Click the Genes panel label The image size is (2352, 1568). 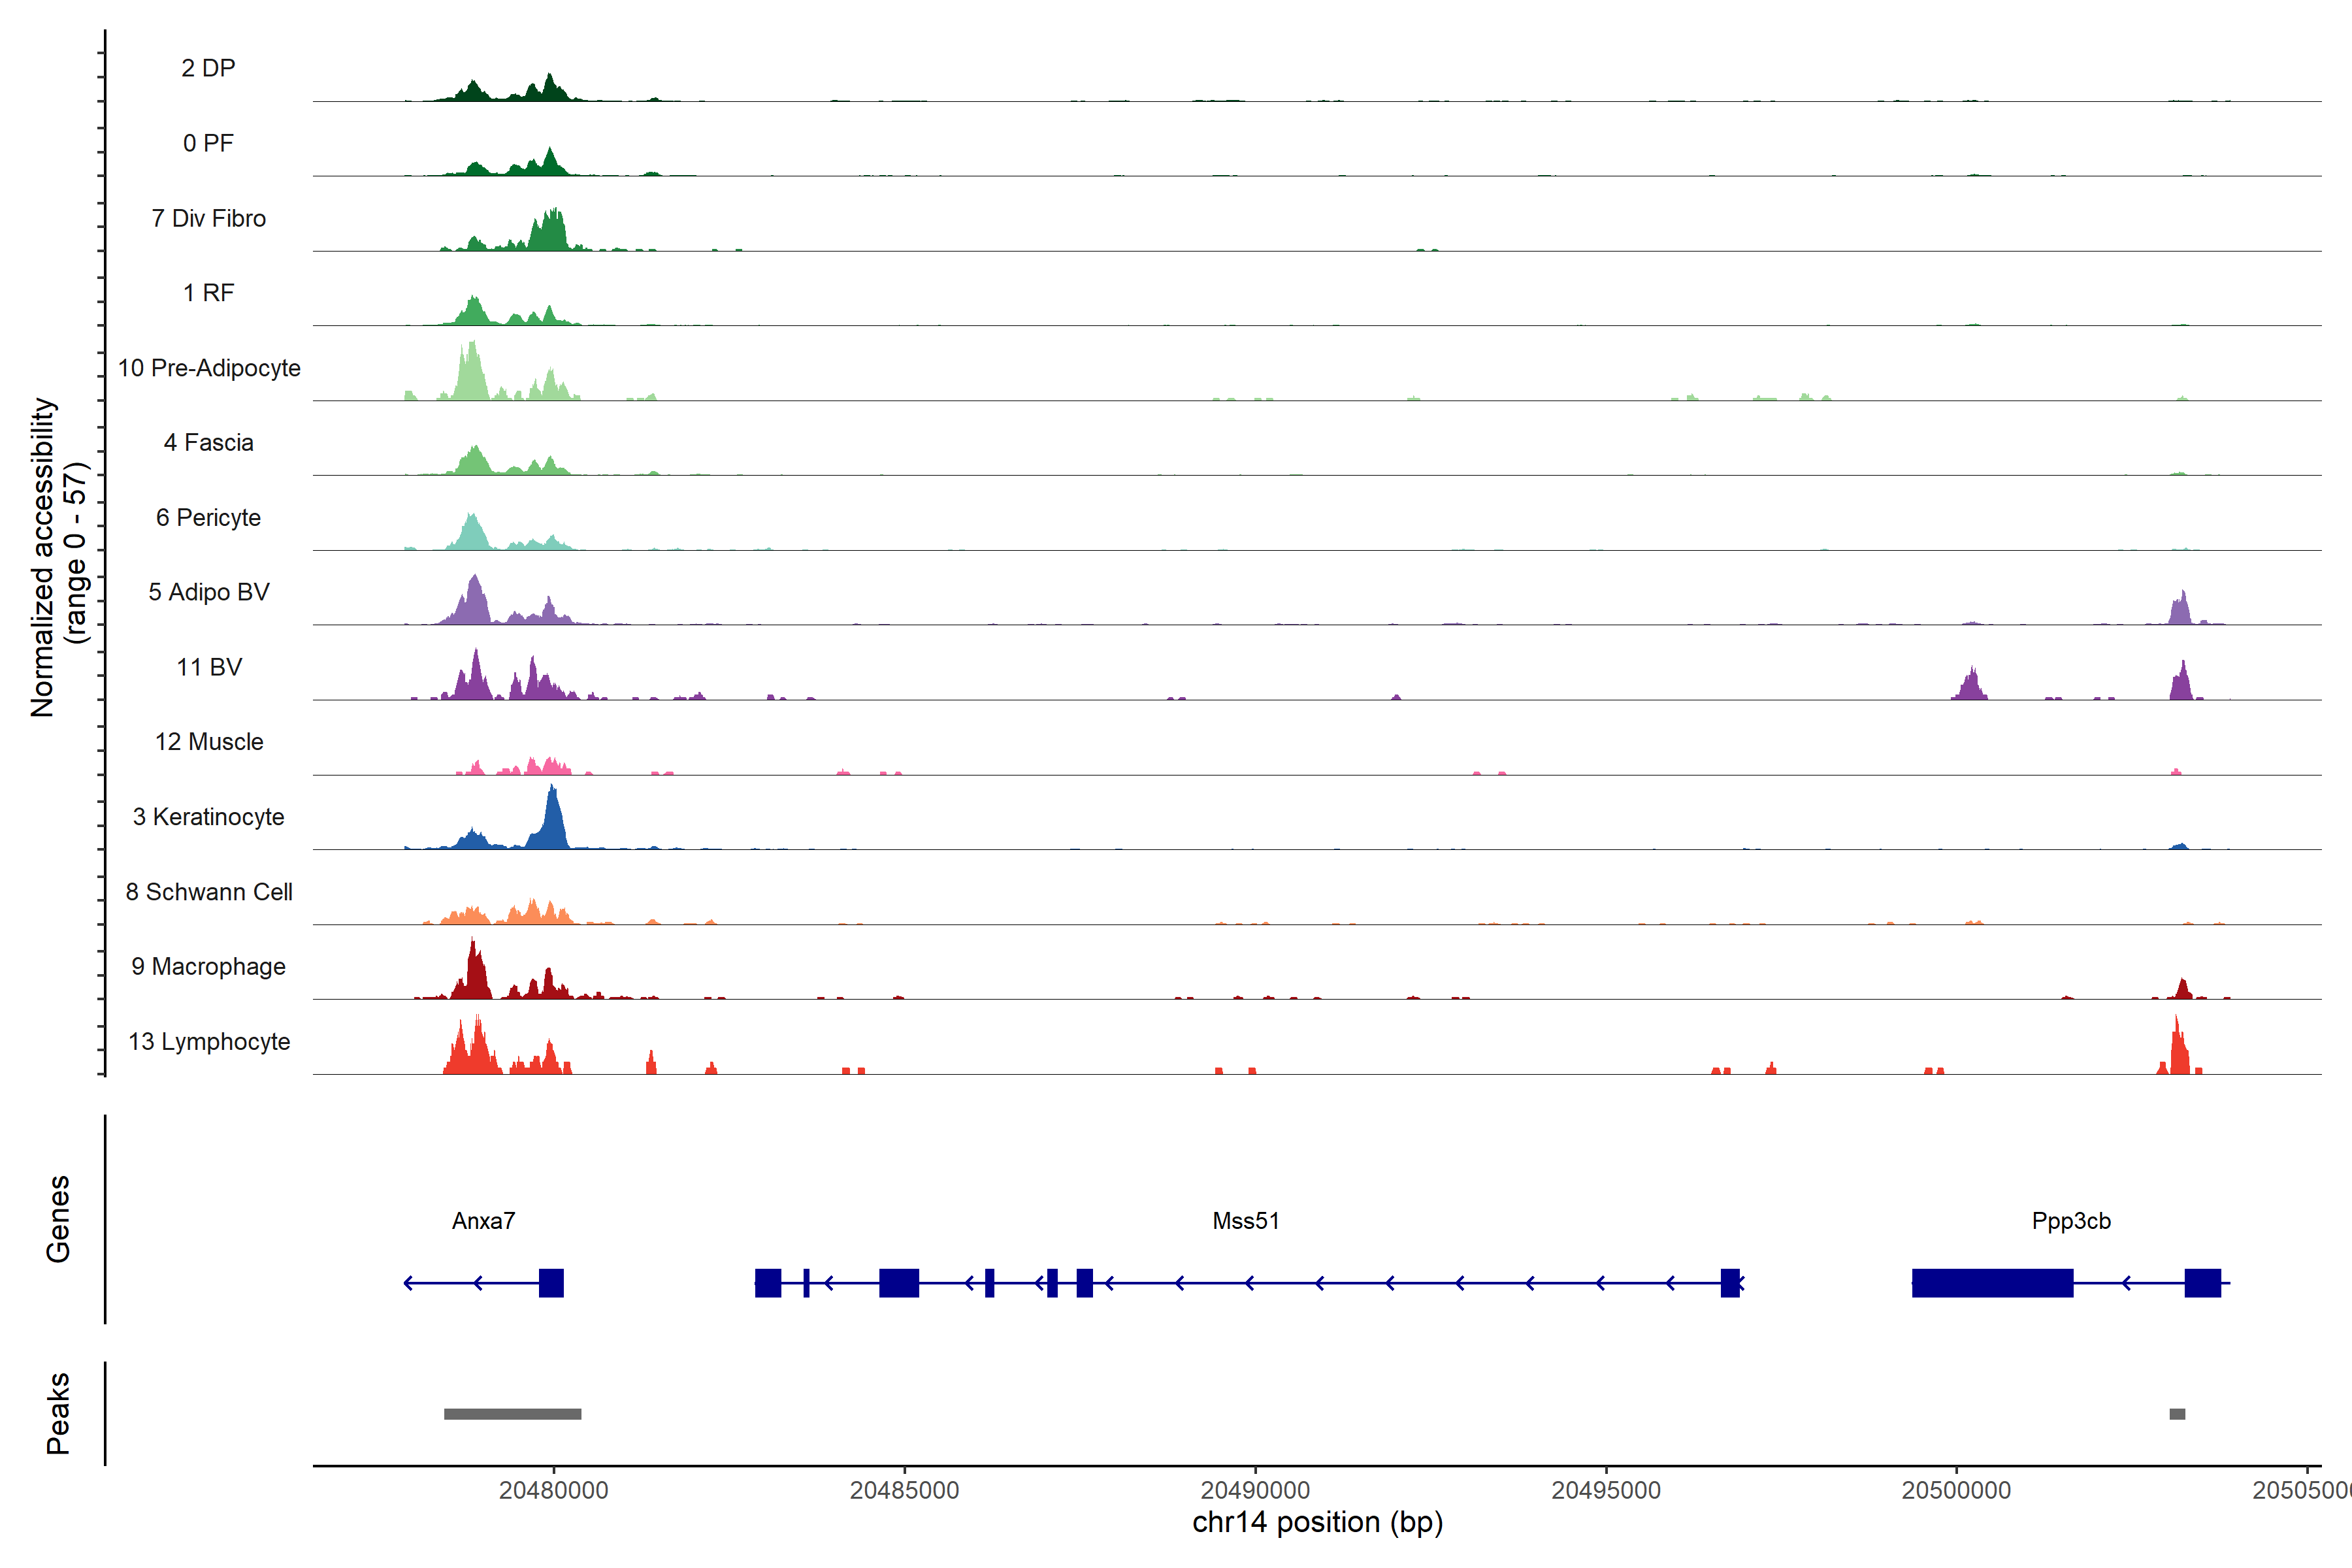click(58, 1218)
